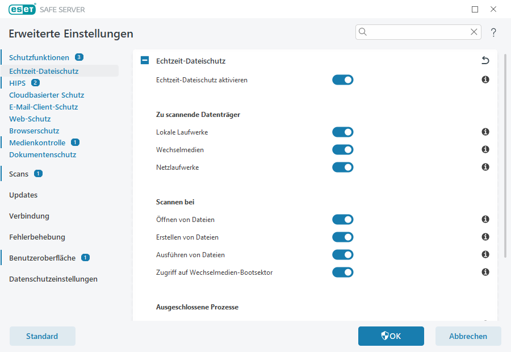
Task: Click the Standard button
Action: tap(42, 336)
